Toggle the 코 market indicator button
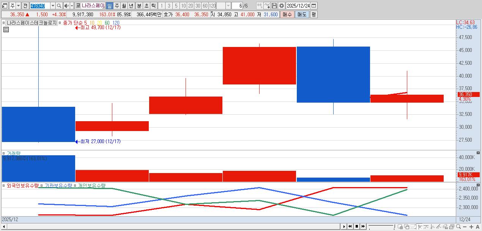The width and height of the screenshot is (482, 231). [78, 6]
